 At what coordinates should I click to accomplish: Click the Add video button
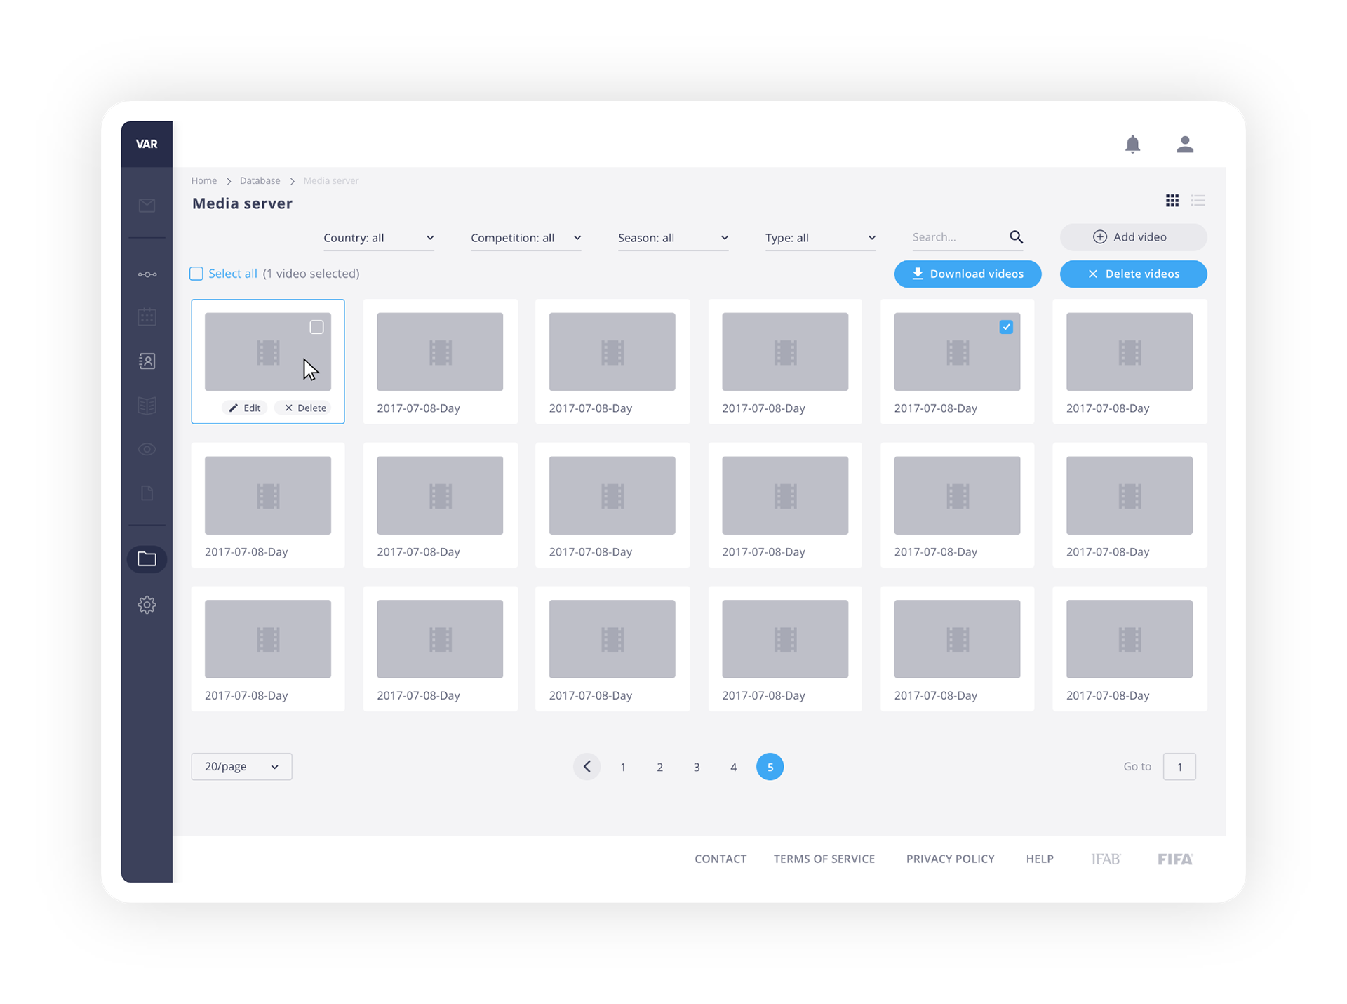click(x=1133, y=237)
